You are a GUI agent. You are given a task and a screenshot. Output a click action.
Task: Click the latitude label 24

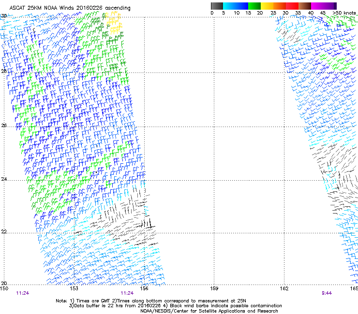pos(4,179)
